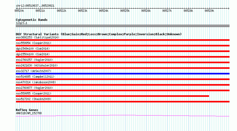Click the esv3892253 (Suktitipat2014) variant label
The image size is (237, 131).
tap(38, 37)
